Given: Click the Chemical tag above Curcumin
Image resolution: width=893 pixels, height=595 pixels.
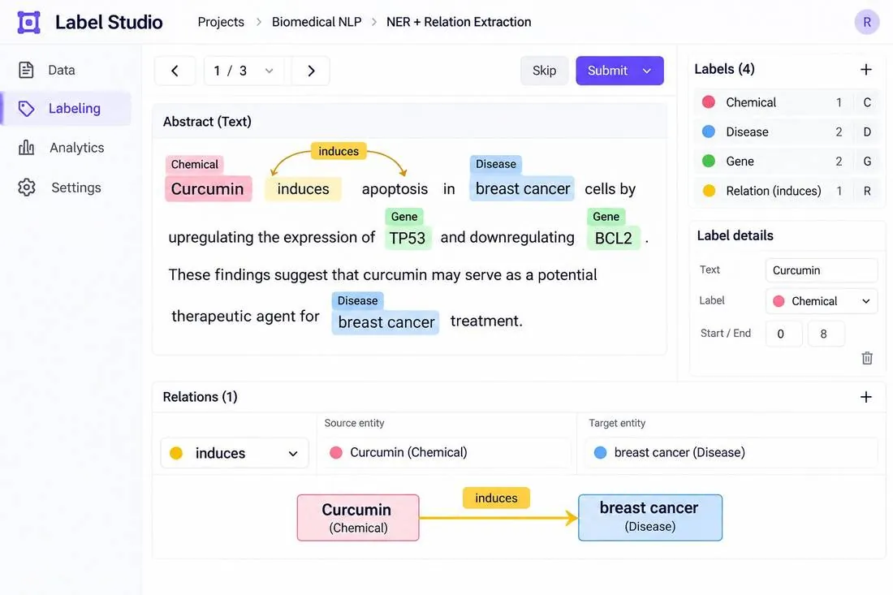Looking at the screenshot, I should pos(194,165).
